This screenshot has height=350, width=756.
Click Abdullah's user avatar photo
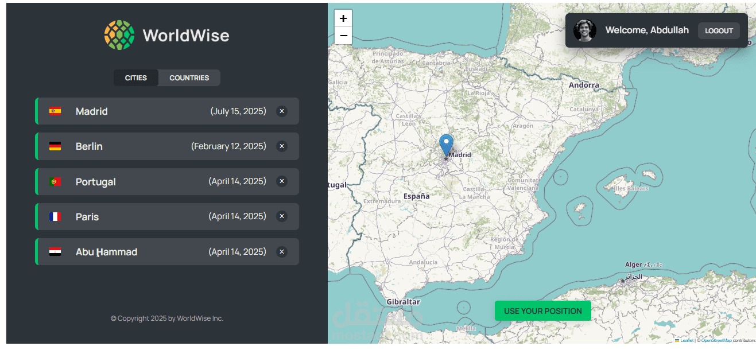point(584,30)
